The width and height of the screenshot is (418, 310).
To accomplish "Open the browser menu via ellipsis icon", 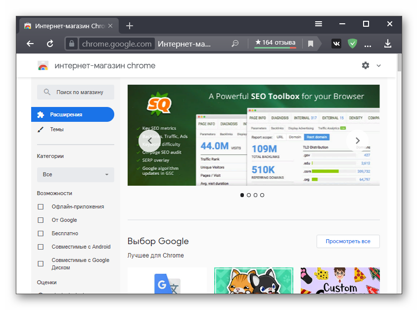I will click(x=368, y=44).
